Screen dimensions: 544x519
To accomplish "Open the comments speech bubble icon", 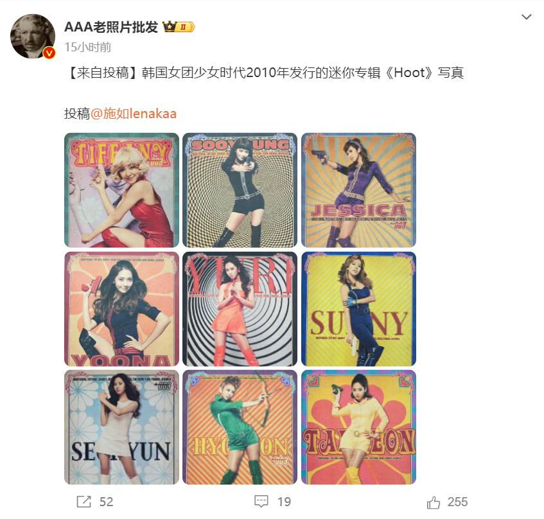I will pyautogui.click(x=261, y=501).
